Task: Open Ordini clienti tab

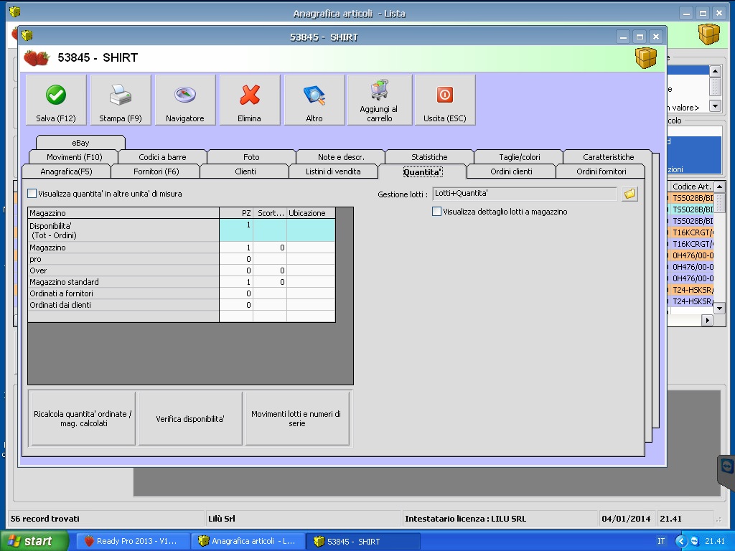Action: pos(511,171)
